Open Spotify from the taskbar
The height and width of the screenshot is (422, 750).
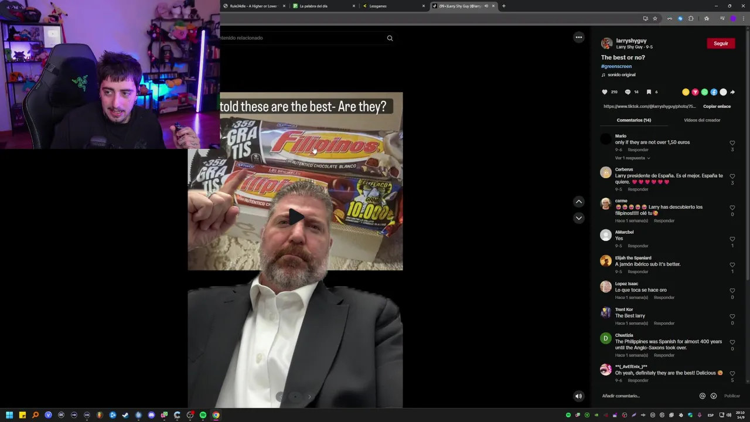click(x=203, y=415)
